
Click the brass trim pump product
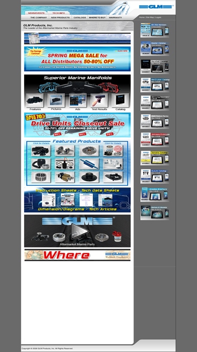point(65,177)
